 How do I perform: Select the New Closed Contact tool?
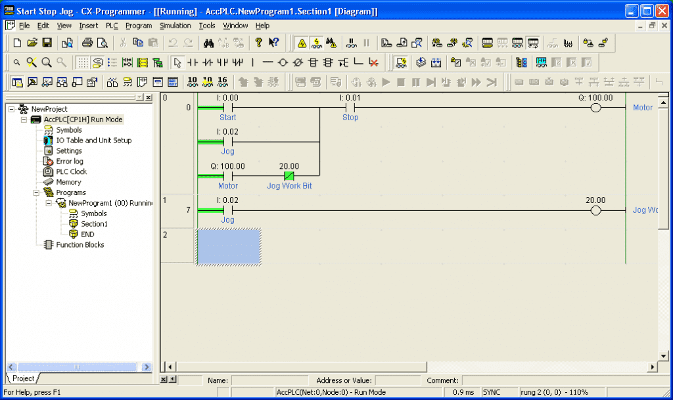pyautogui.click(x=207, y=62)
